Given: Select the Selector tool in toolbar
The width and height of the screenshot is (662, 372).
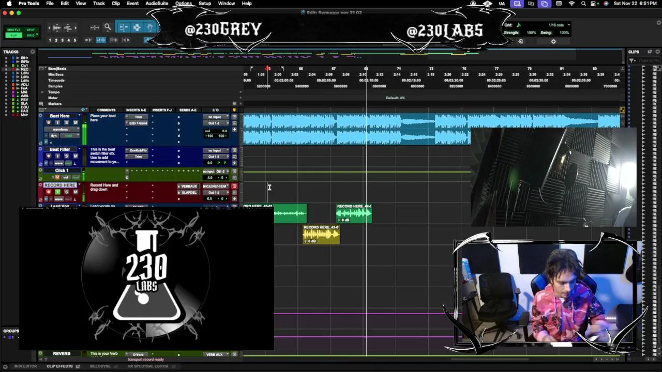Looking at the screenshot, I should [x=137, y=27].
